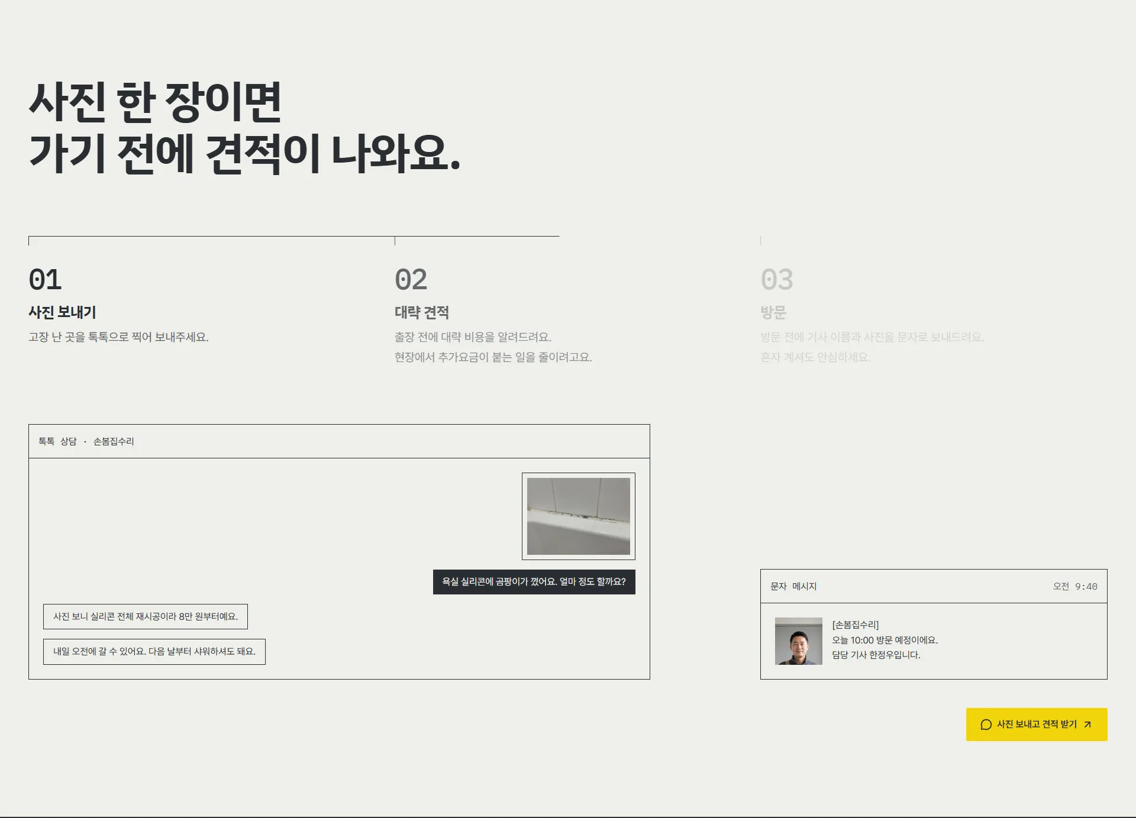Click the arrow icon on the yellow button
Screen dimensions: 1136x818
pyautogui.click(x=1087, y=725)
